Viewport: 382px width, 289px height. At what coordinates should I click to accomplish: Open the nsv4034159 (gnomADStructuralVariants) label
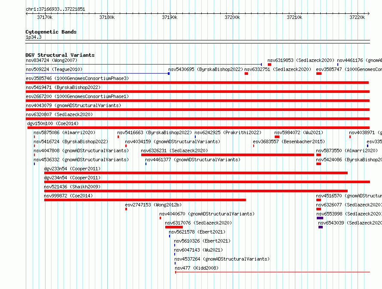[x=173, y=141]
